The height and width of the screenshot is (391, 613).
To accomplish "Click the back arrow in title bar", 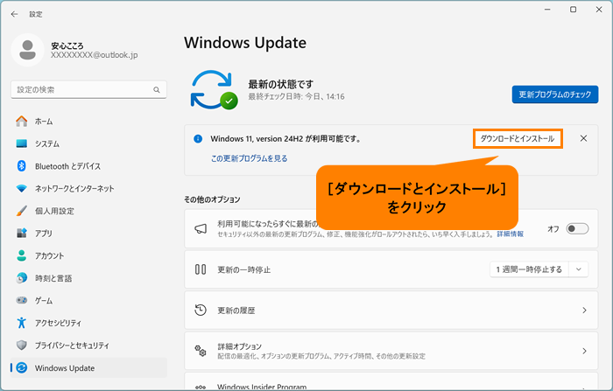I will (14, 14).
